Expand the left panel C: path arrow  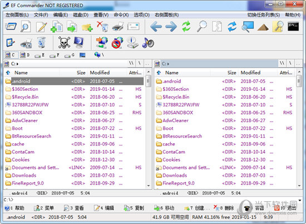pos(17,64)
